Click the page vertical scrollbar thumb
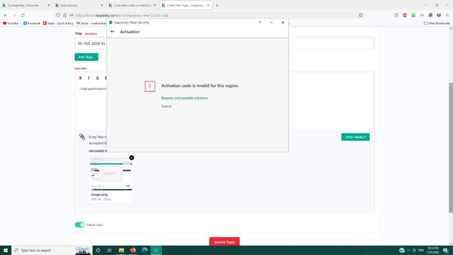The width and height of the screenshot is (453, 255). pos(451,148)
